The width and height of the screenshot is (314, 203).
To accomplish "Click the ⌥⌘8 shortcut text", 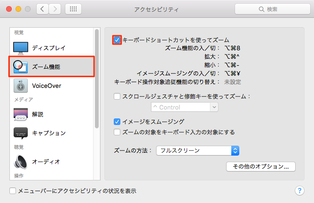I will click(x=232, y=48).
